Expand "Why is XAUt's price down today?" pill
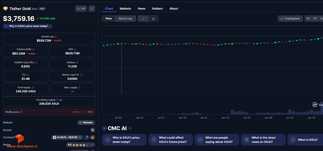This screenshot has width=323, height=151. [28, 26]
